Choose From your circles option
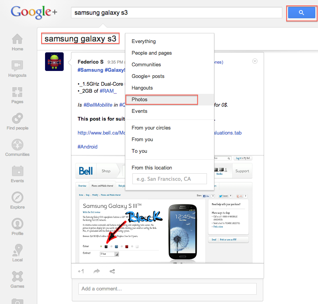The height and width of the screenshot is (304, 318). click(170, 128)
